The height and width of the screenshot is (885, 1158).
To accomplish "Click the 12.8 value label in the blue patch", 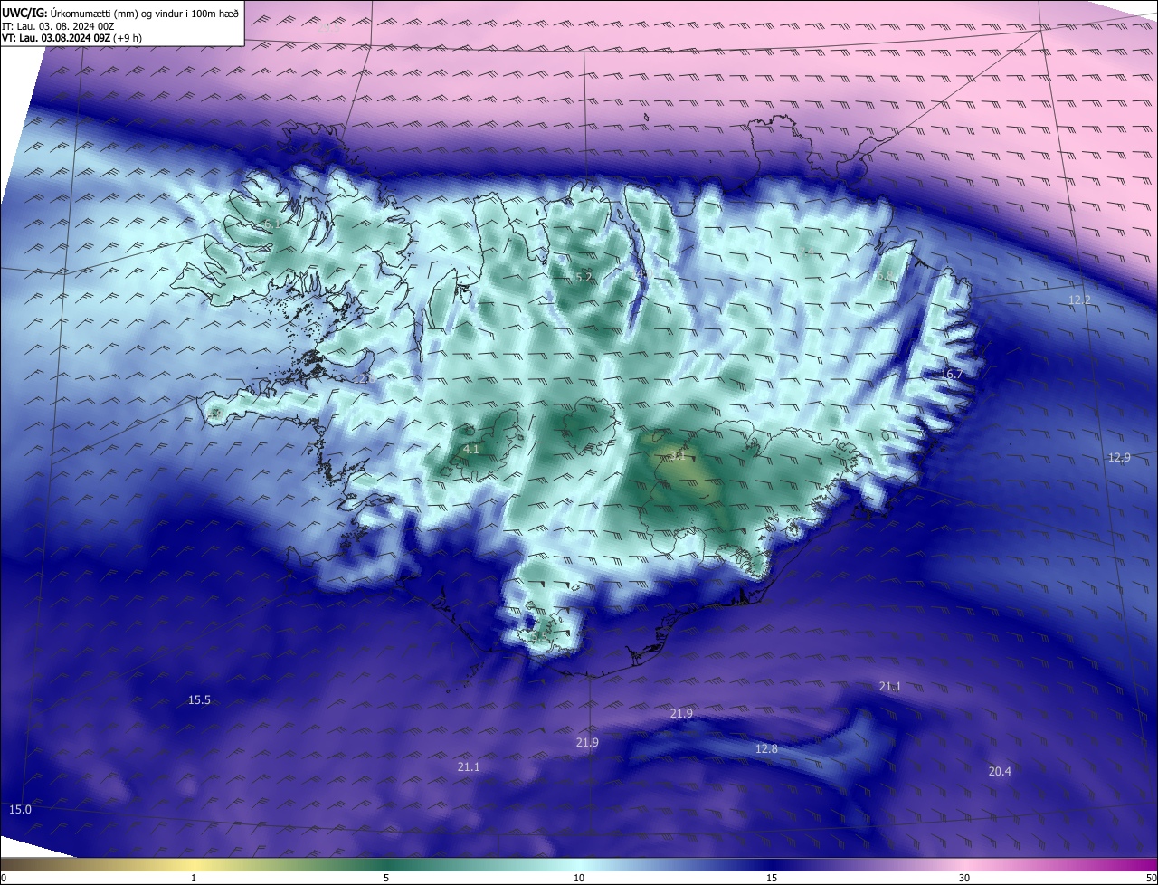I will [766, 749].
